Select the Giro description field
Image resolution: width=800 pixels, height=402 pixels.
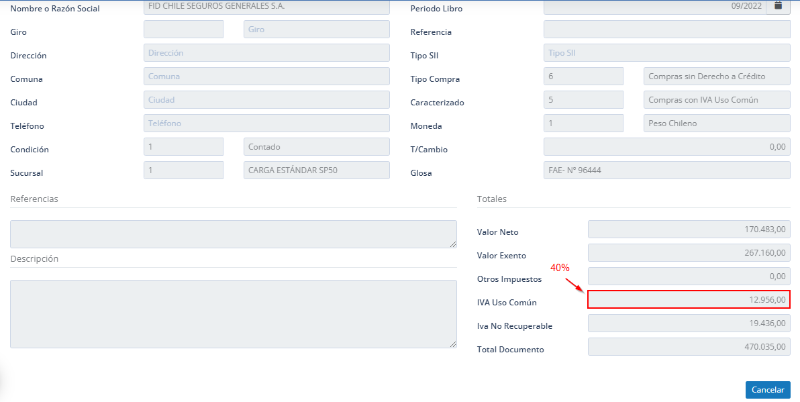316,30
